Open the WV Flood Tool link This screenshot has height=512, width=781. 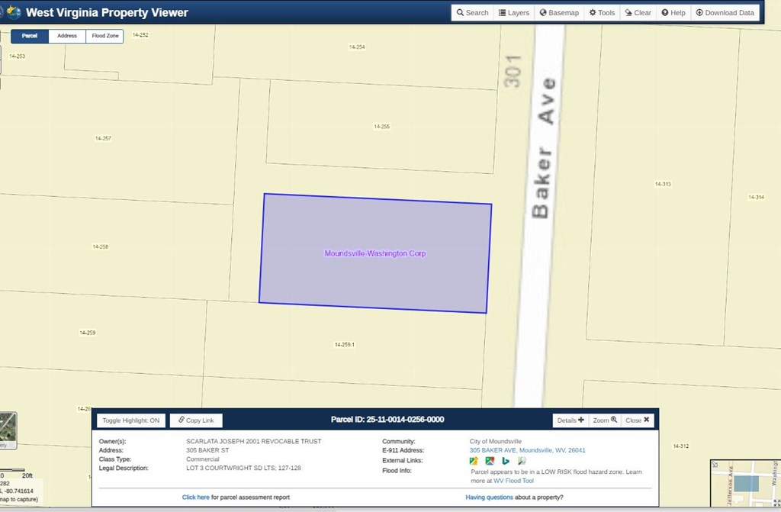click(x=513, y=481)
